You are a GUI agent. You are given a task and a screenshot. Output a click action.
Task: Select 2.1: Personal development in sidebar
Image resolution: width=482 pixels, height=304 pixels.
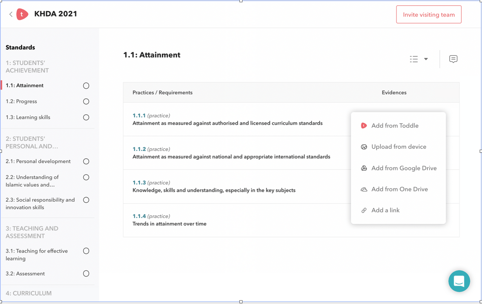pyautogui.click(x=38, y=161)
